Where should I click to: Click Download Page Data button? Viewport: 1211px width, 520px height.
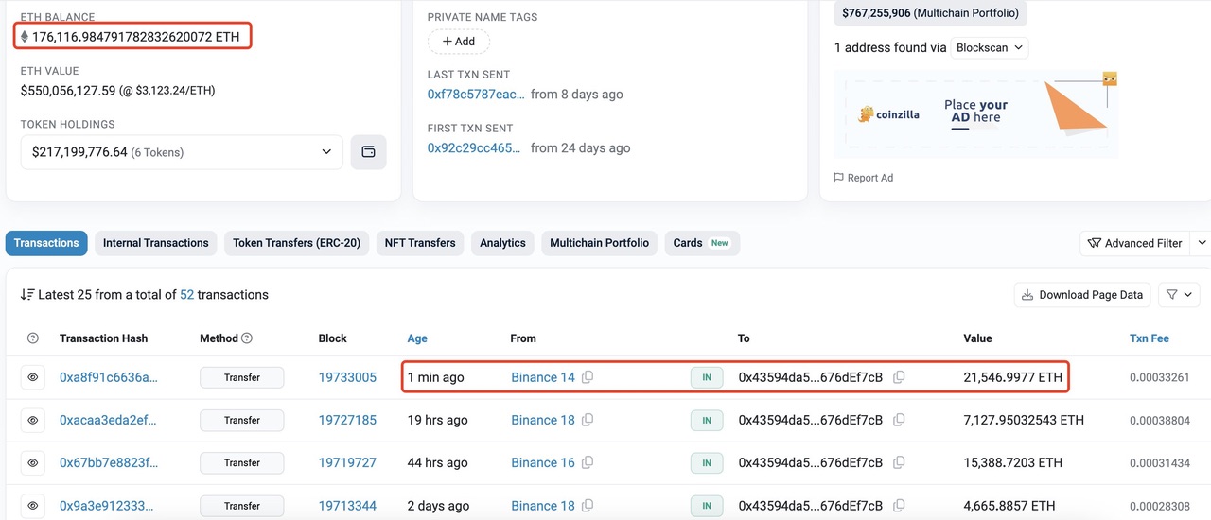point(1082,295)
